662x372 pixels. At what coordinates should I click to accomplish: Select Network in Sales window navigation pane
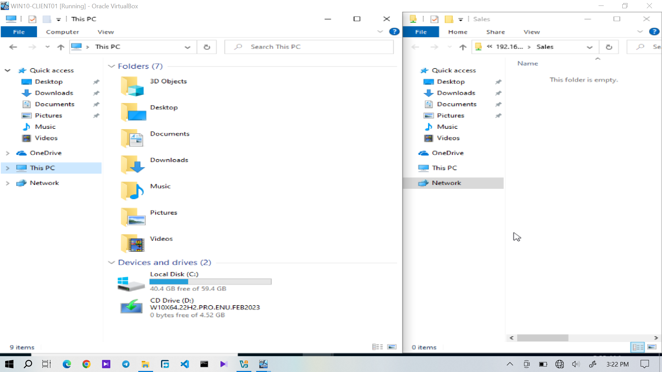point(453,183)
